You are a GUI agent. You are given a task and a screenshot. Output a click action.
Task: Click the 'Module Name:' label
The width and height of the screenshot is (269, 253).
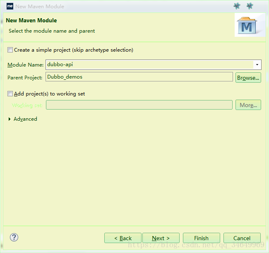coord(25,65)
